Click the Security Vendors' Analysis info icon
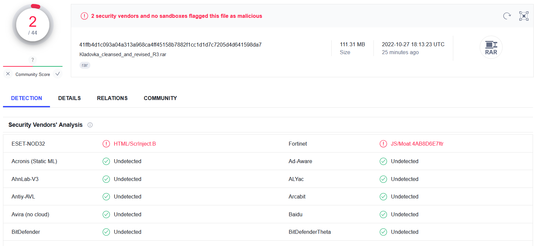The width and height of the screenshot is (534, 246). (x=90, y=125)
